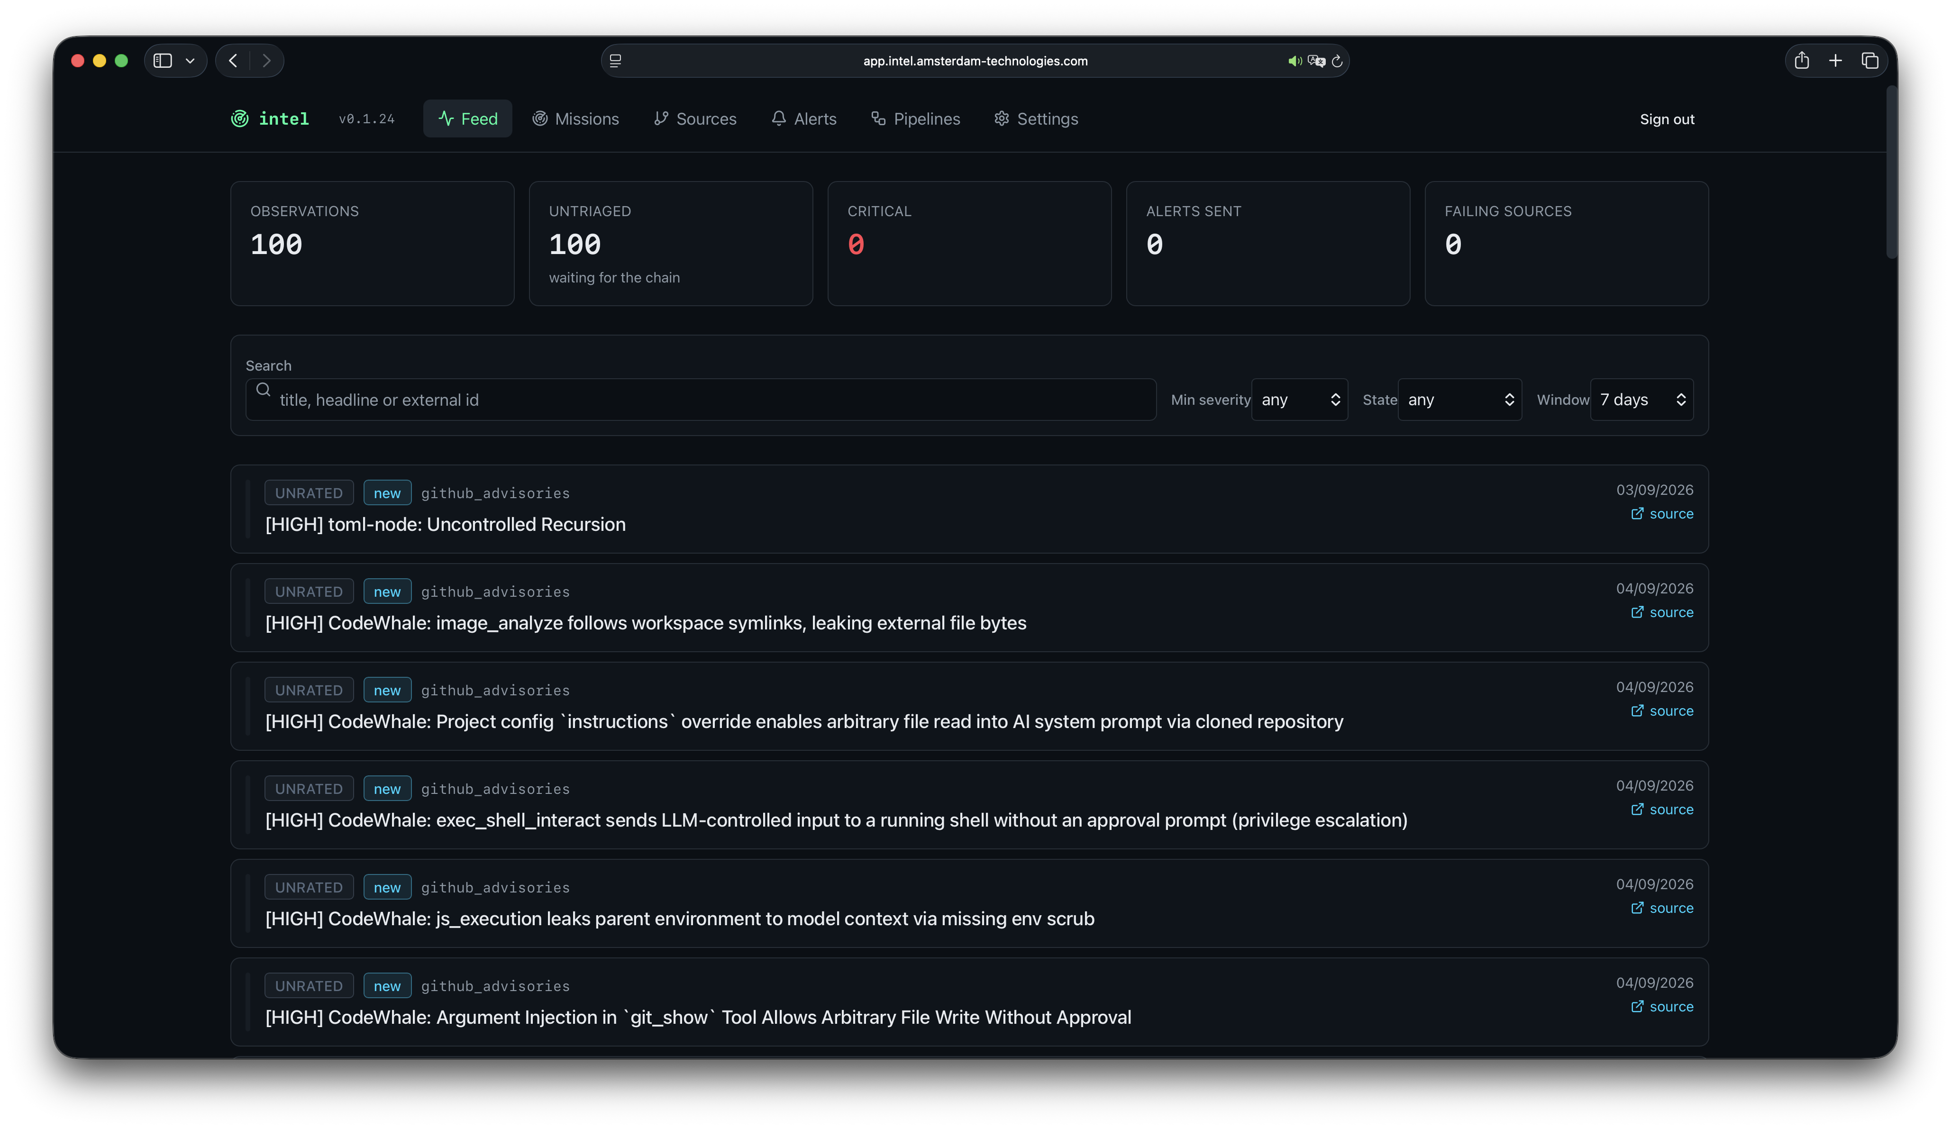The height and width of the screenshot is (1129, 1951).
Task: Open the Settings tab
Action: (1036, 118)
